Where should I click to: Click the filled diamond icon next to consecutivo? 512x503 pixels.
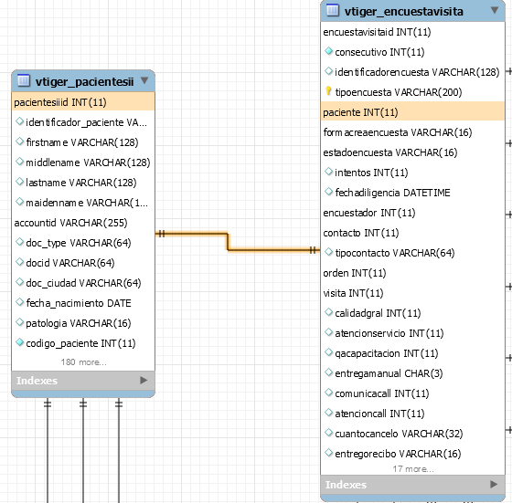[328, 51]
